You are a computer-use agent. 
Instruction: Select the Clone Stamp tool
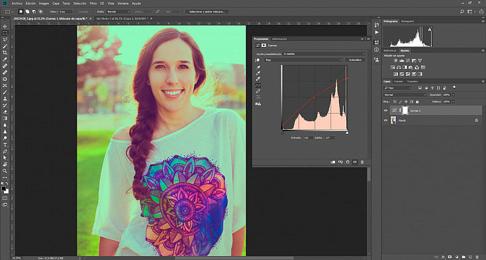coord(5,99)
